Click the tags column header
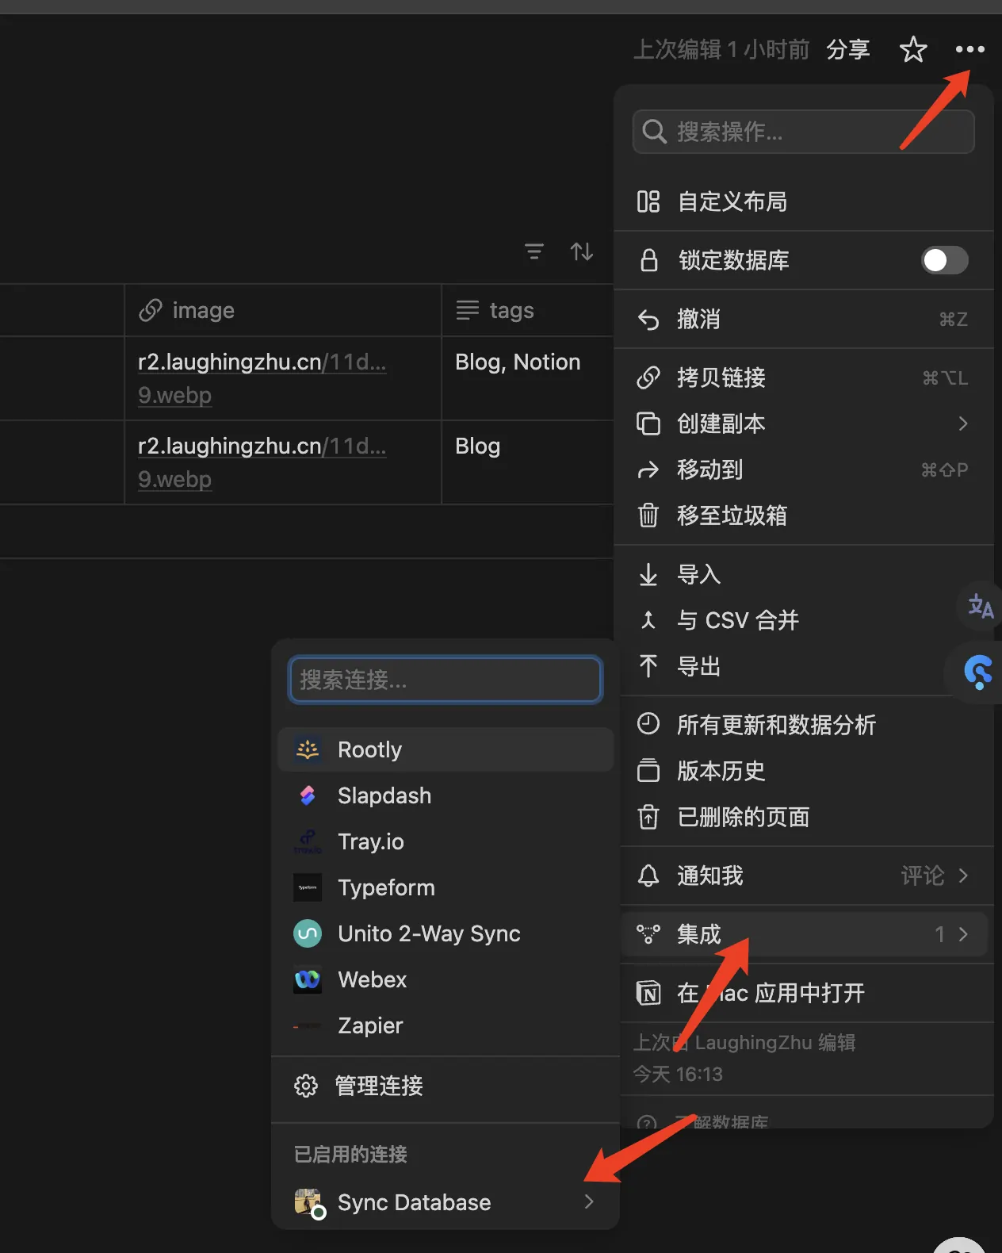Viewport: 1002px width, 1253px height. tap(528, 310)
